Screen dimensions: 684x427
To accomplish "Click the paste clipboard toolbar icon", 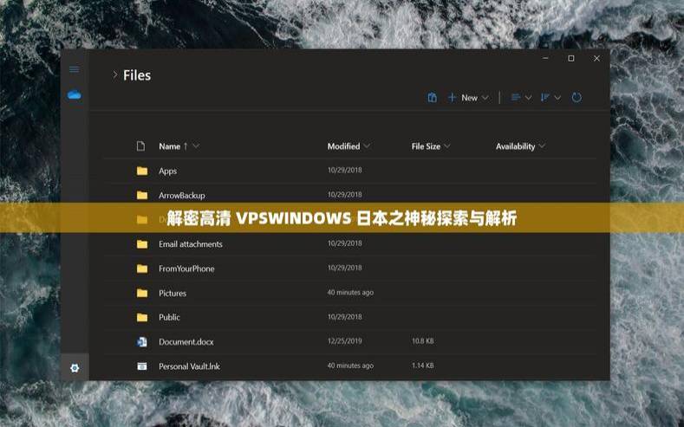I will [x=433, y=98].
